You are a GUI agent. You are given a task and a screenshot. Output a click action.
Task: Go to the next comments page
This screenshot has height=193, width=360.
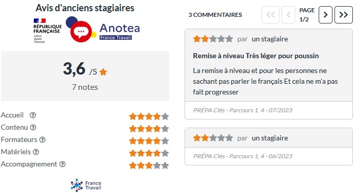[325, 15]
